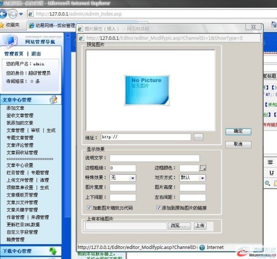
Task: Open 文章中心设置 in sidebar
Action: click(20, 165)
